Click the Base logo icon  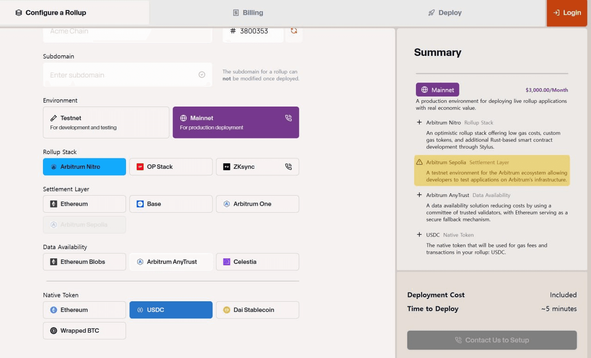click(140, 204)
